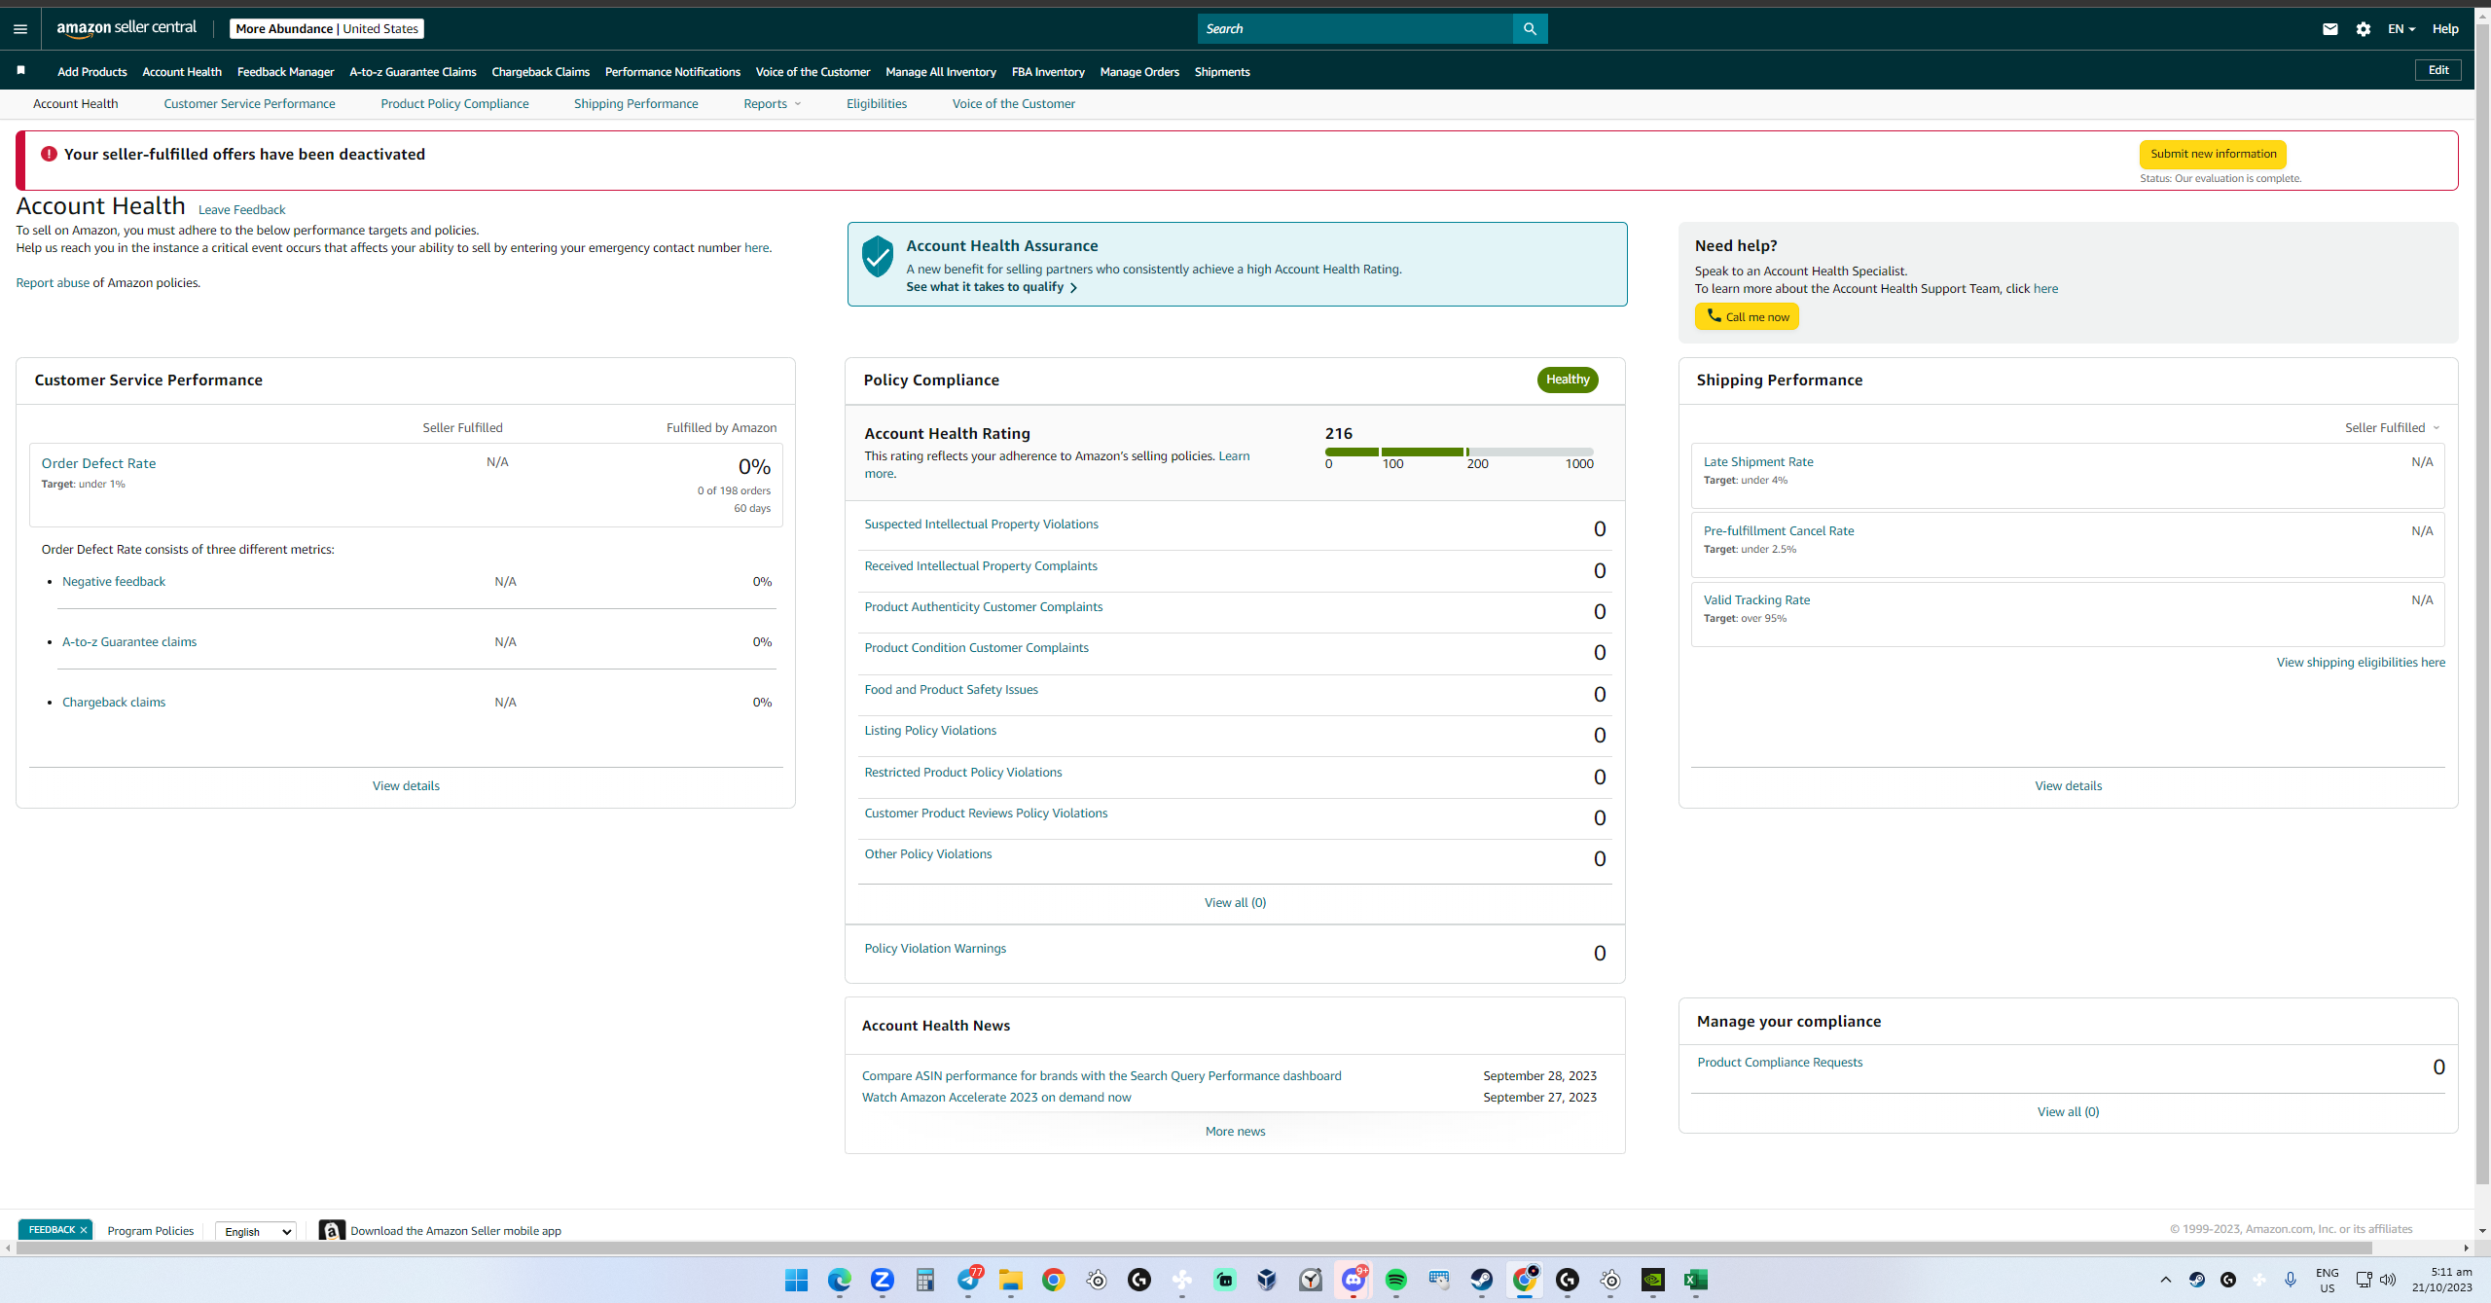Open the settings gear icon
The width and height of the screenshot is (2491, 1303).
point(2364,29)
